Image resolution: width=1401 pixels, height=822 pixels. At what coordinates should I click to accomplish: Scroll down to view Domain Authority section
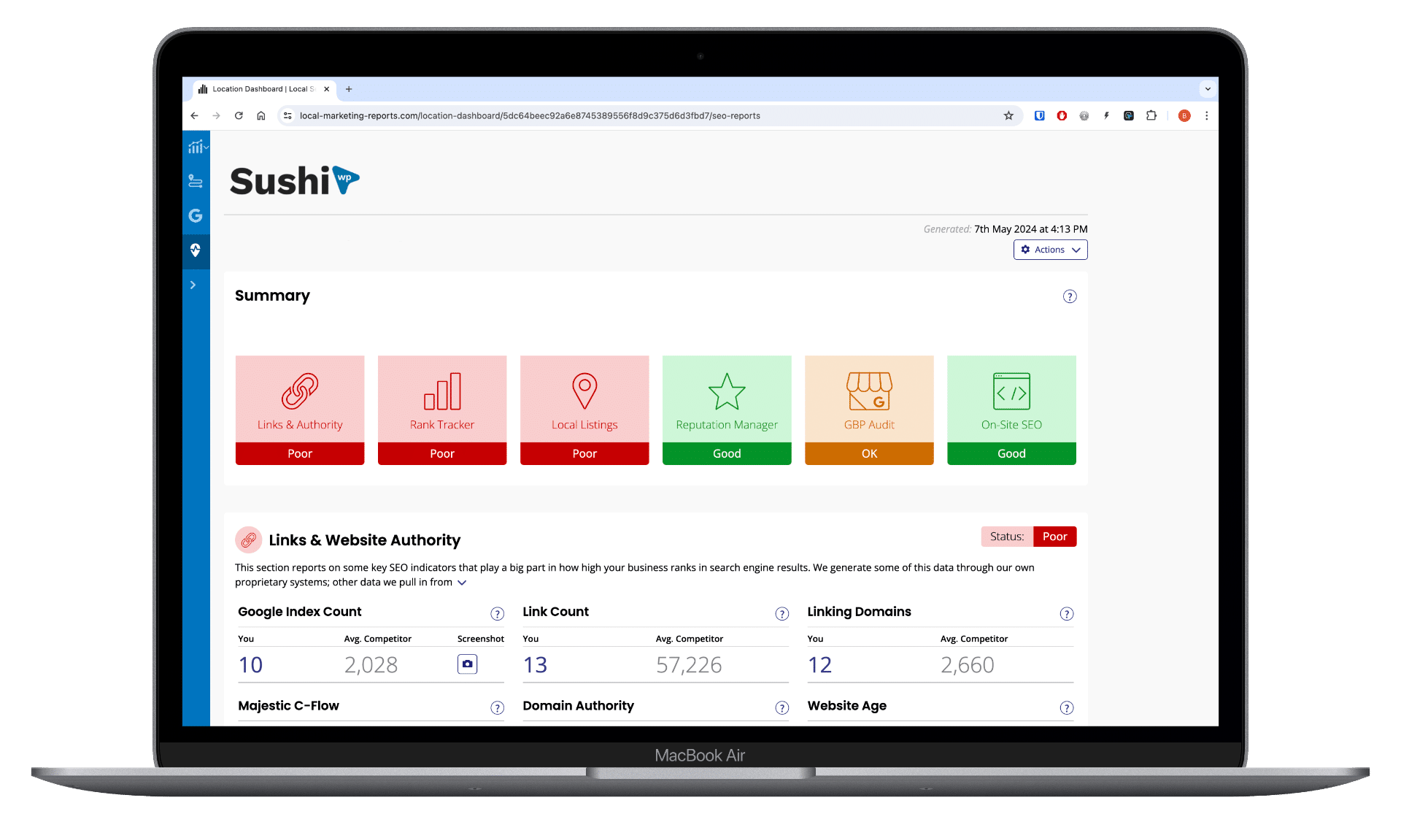pyautogui.click(x=577, y=704)
